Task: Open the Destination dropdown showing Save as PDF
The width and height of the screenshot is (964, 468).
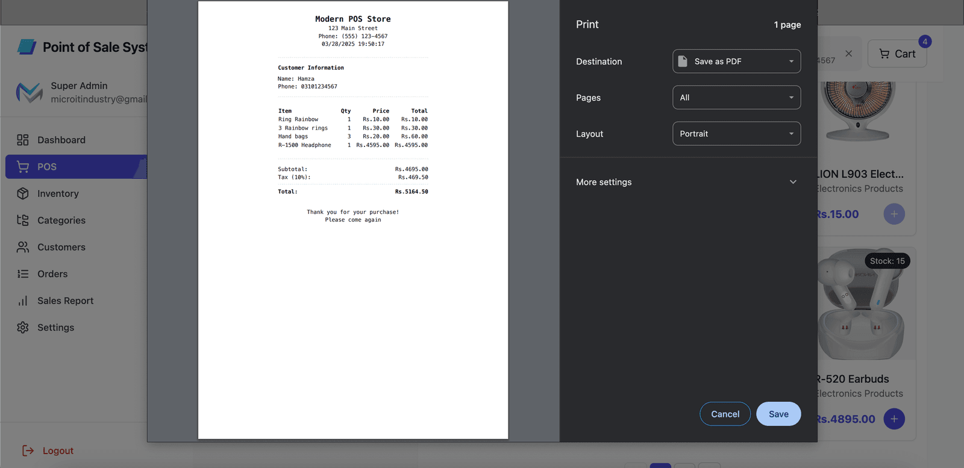Action: click(x=736, y=61)
